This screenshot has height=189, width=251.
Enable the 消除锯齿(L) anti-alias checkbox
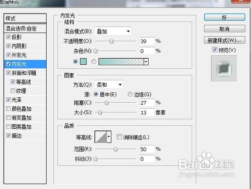tap(119, 137)
